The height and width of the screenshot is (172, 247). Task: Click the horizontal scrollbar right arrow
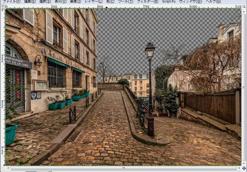239,168
